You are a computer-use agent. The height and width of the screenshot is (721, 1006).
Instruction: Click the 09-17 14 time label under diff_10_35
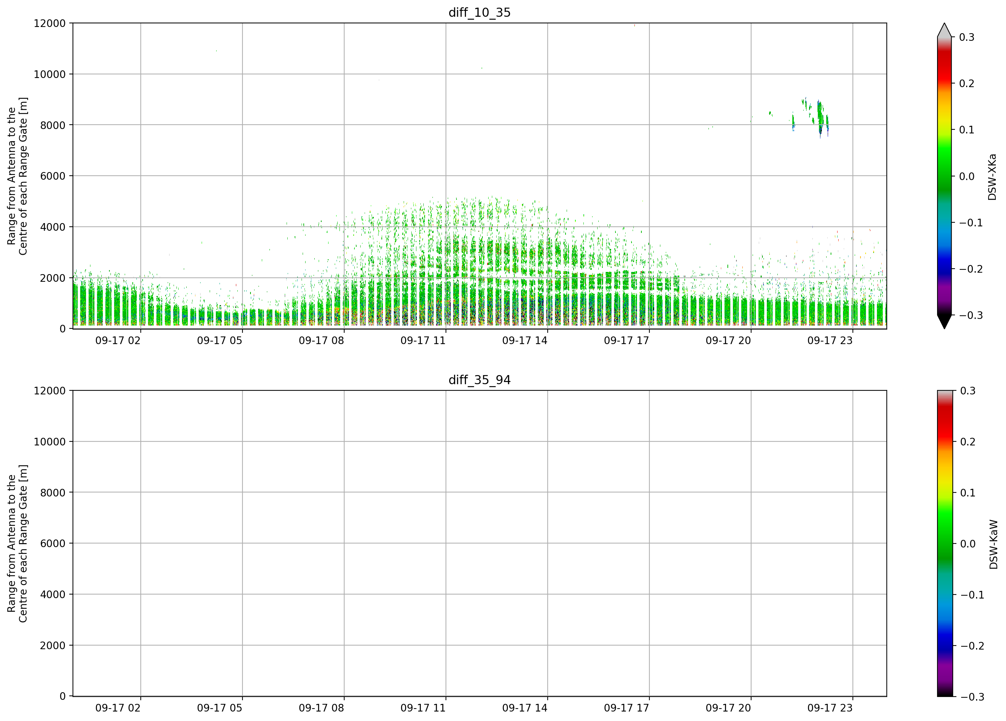(x=525, y=340)
